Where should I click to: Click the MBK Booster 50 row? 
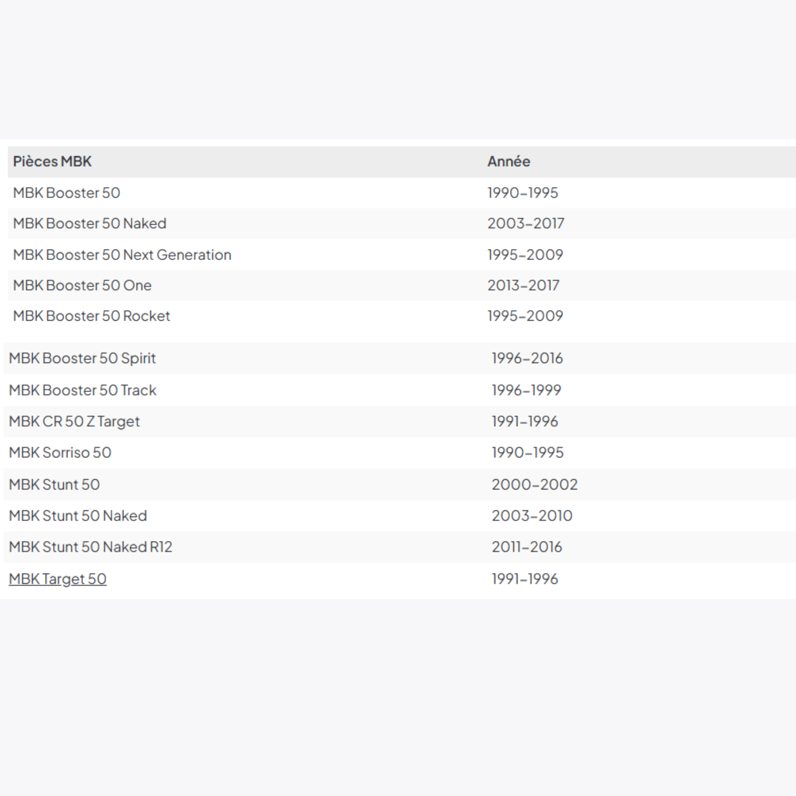67,193
